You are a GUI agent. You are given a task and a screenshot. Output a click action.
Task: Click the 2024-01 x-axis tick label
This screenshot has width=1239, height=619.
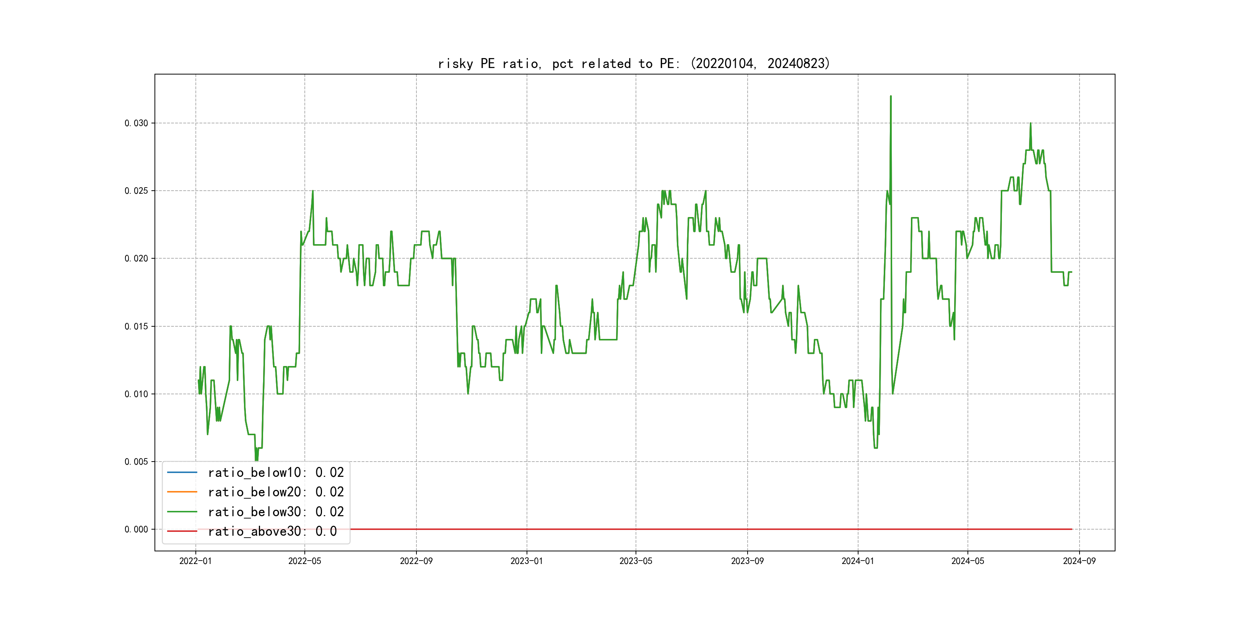(858, 561)
